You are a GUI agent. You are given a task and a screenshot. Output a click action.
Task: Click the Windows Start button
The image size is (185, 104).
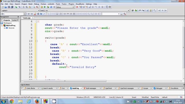click(x=3, y=101)
